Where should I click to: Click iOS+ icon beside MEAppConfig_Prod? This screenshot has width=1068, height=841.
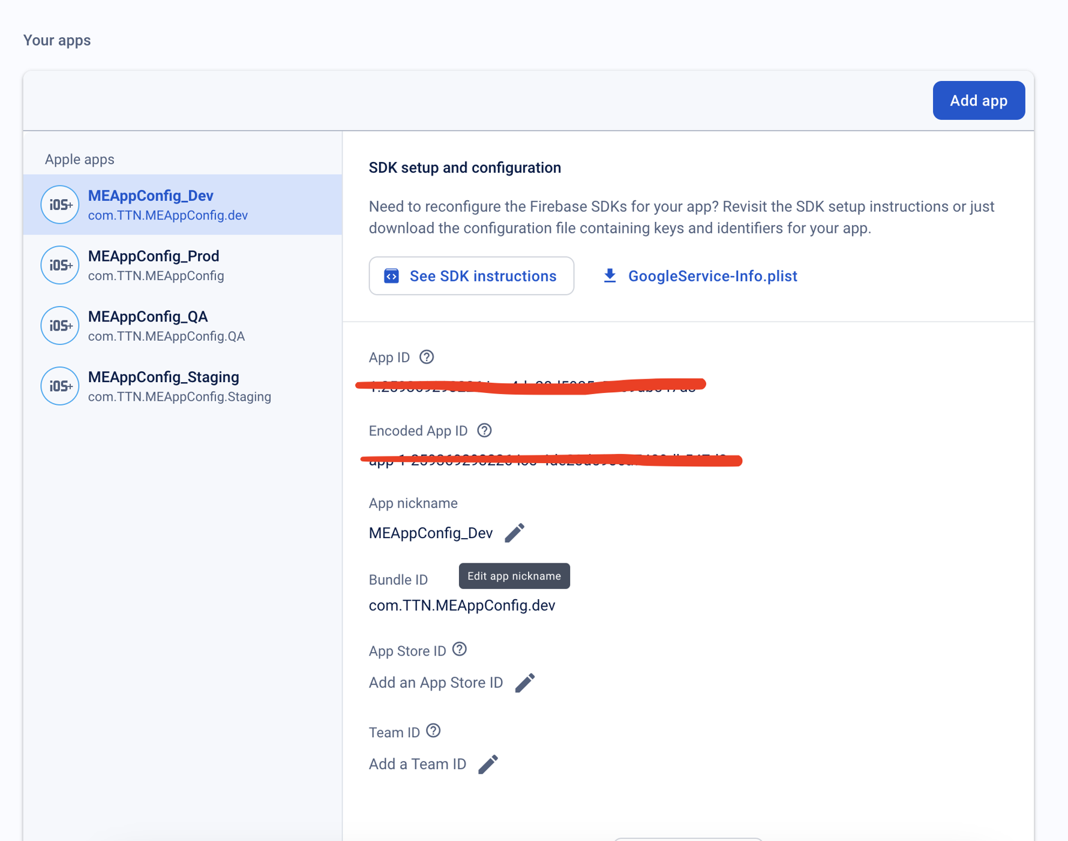(60, 265)
